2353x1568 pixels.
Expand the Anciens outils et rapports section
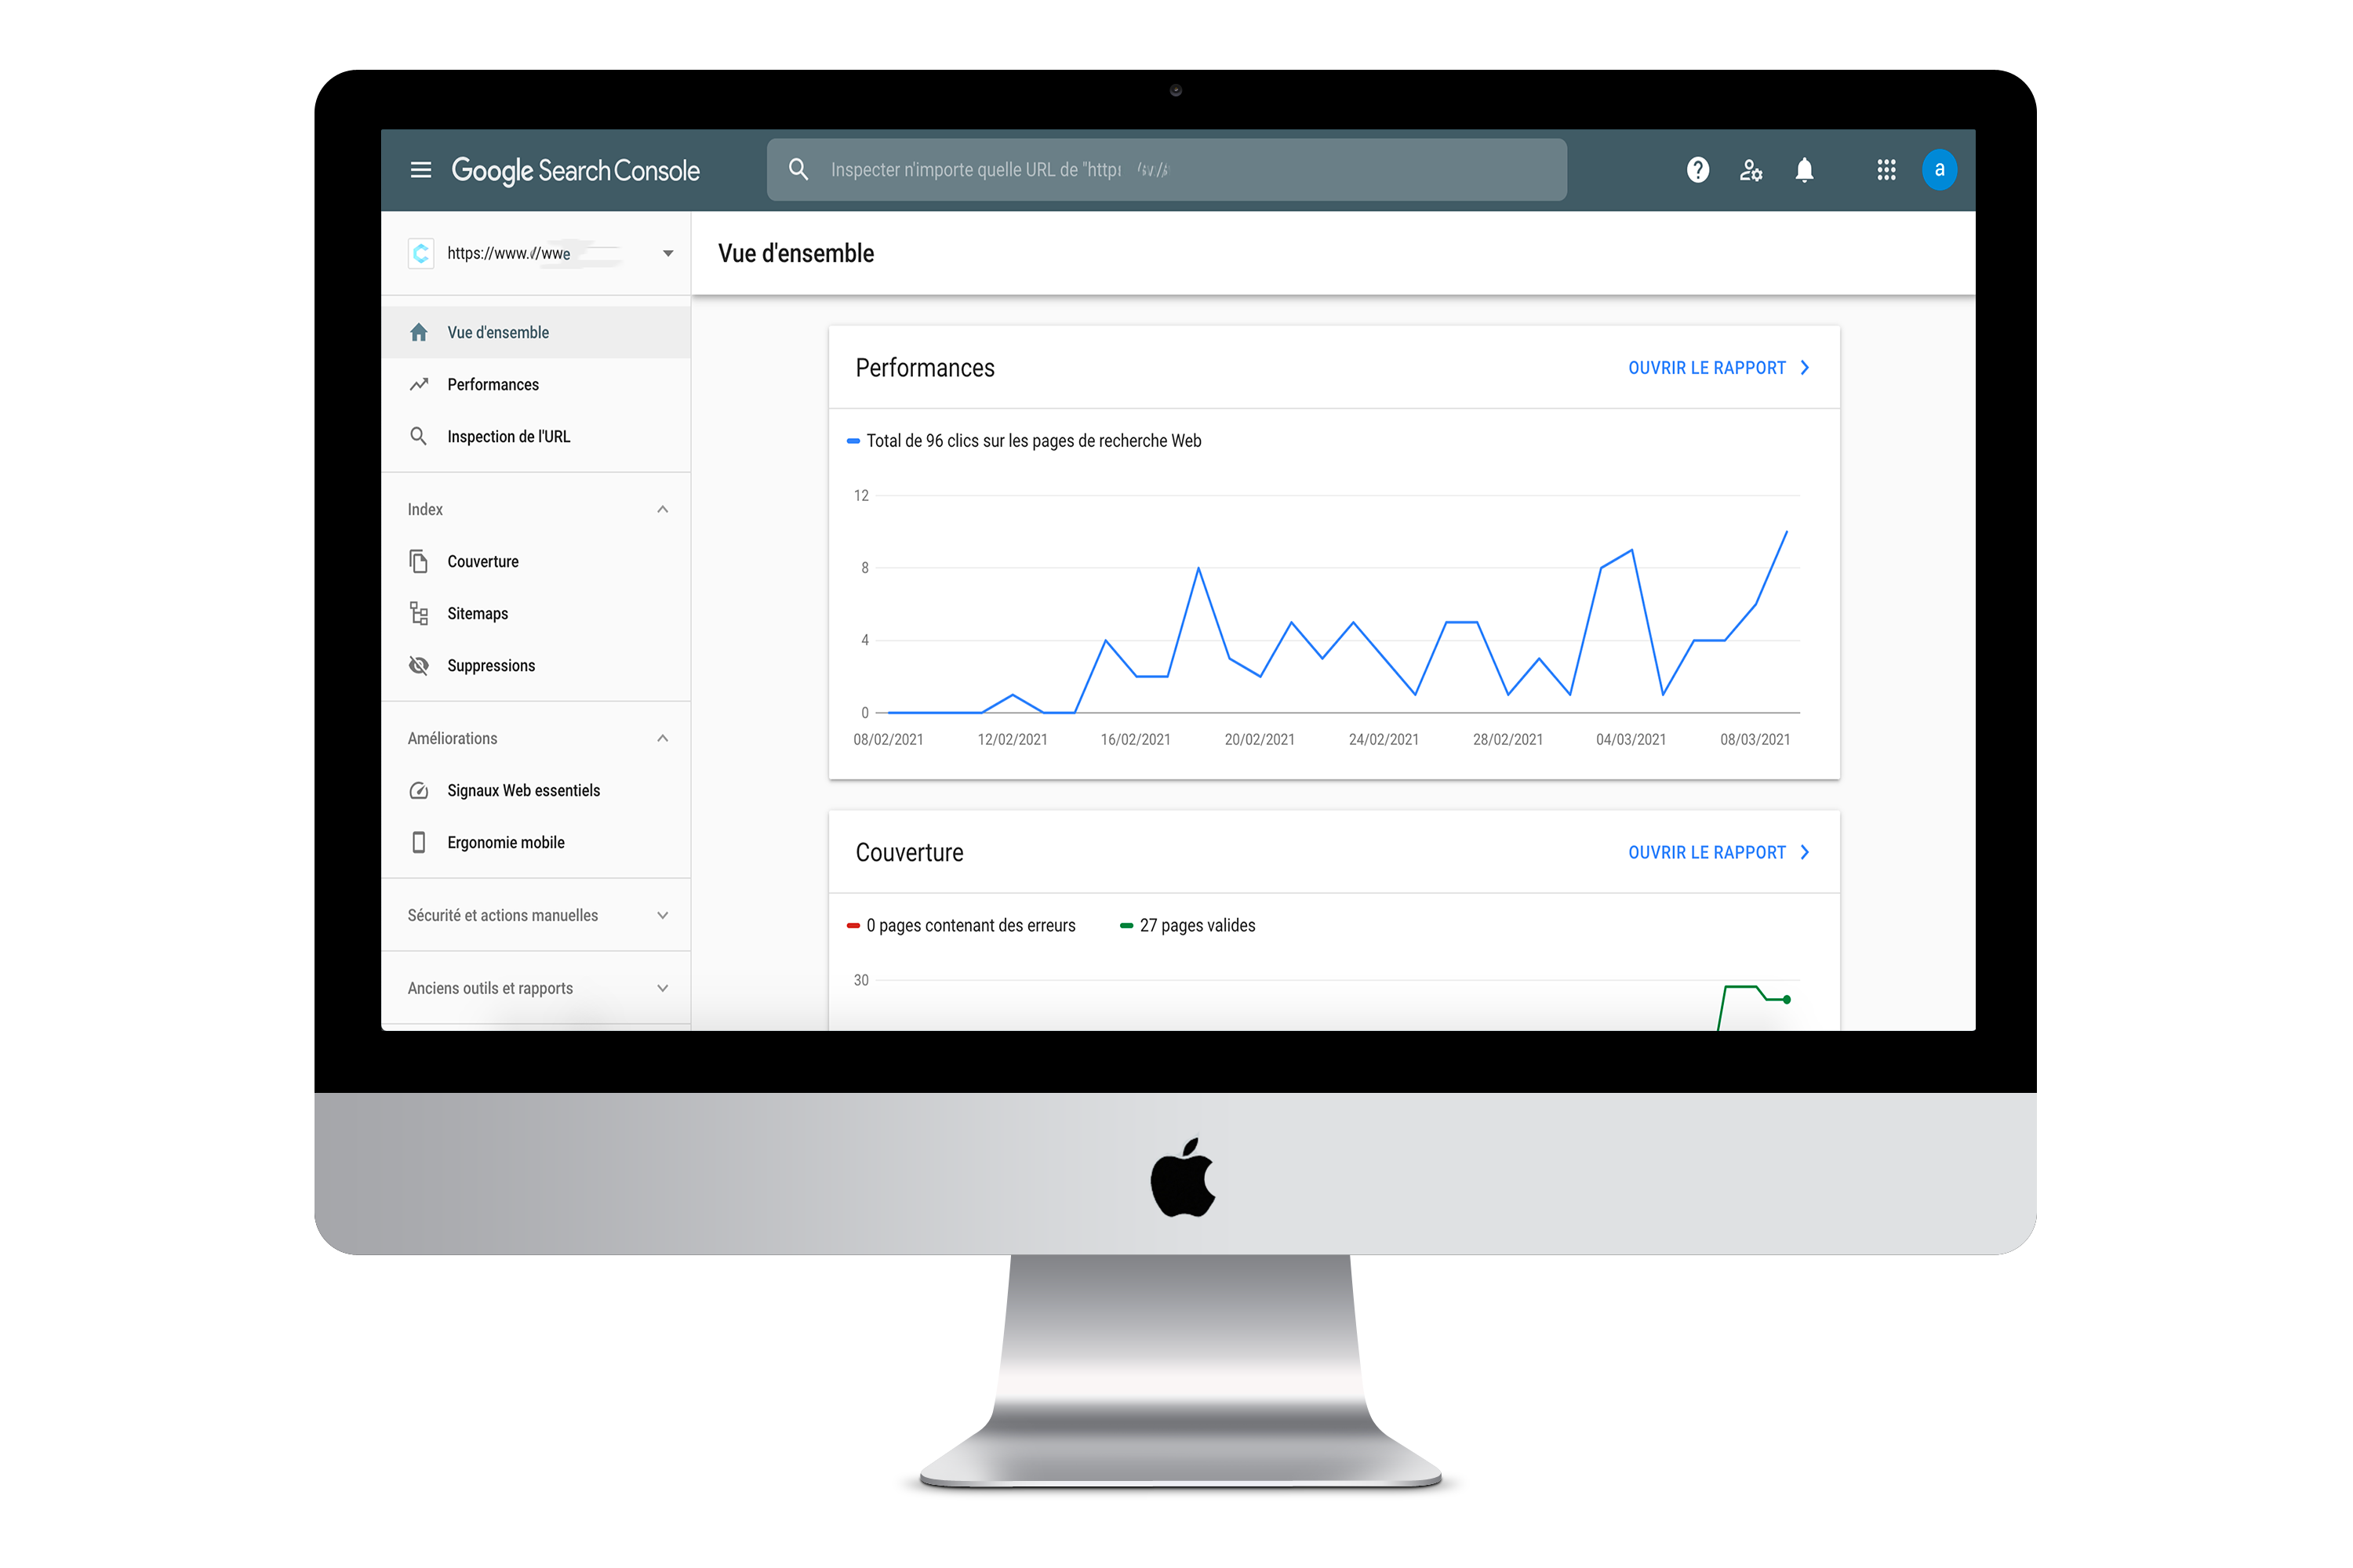pos(664,989)
